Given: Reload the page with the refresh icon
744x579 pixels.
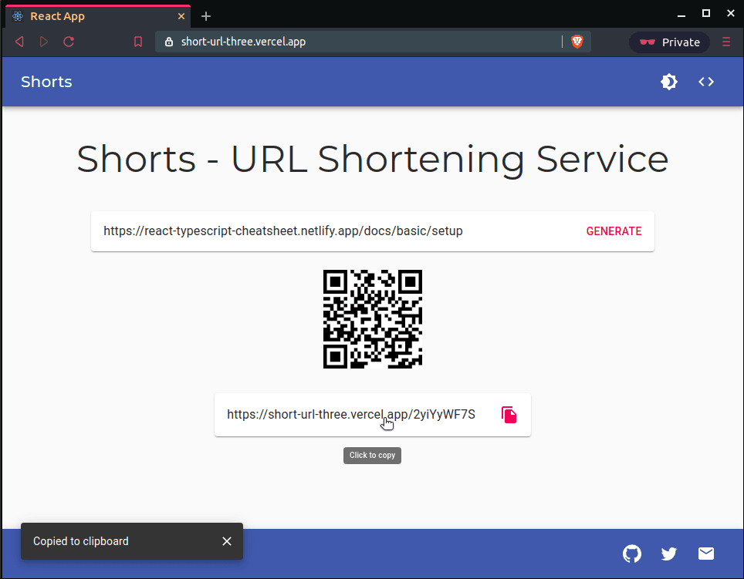Looking at the screenshot, I should [69, 42].
